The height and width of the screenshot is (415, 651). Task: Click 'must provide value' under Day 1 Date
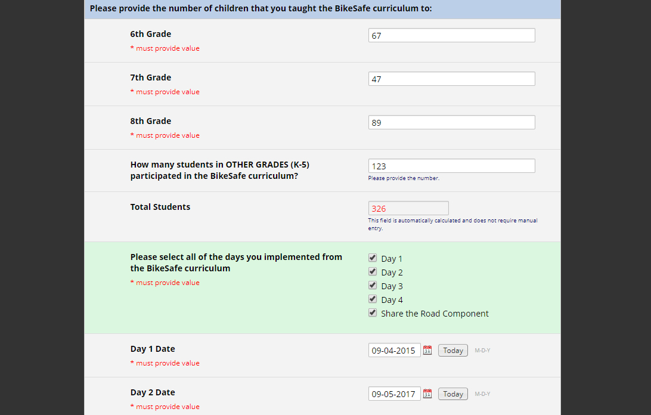(165, 363)
